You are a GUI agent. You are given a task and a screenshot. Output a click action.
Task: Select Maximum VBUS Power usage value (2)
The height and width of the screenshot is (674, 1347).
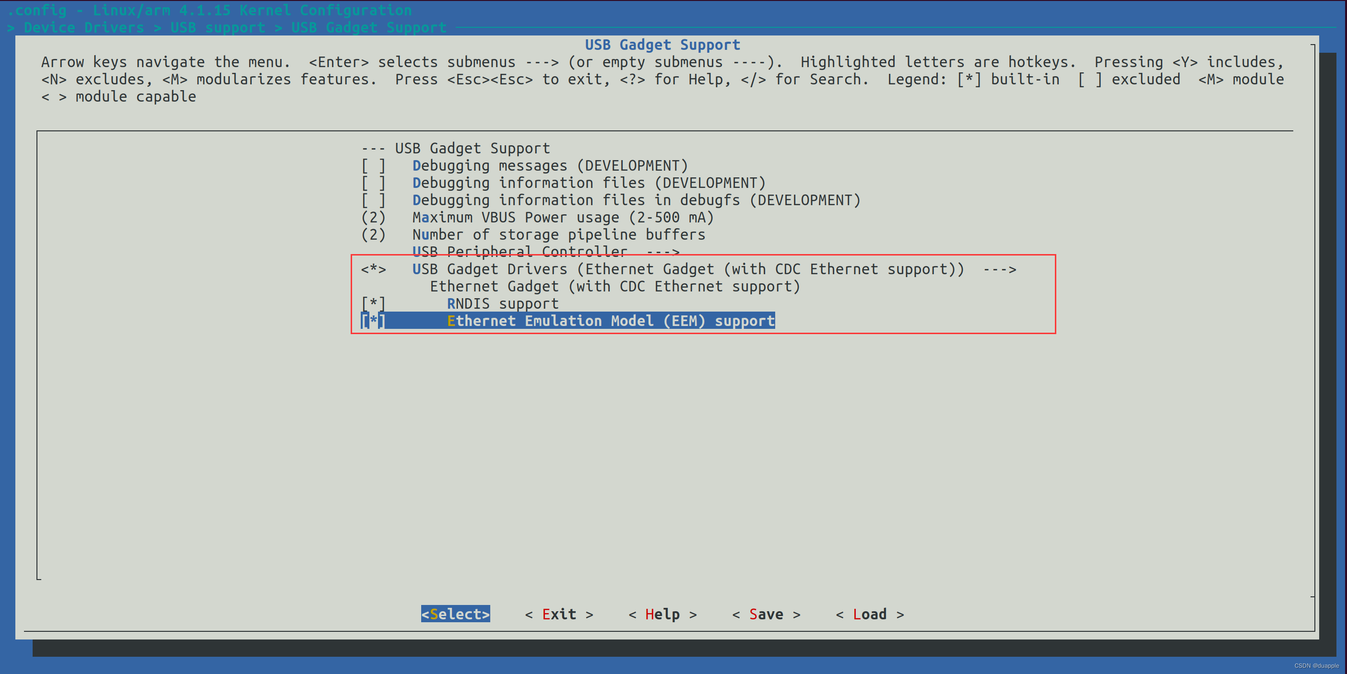pyautogui.click(x=373, y=217)
